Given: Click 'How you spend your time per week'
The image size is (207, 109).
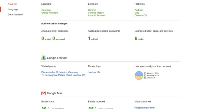Looking at the screenshot, I should [x=153, y=66].
